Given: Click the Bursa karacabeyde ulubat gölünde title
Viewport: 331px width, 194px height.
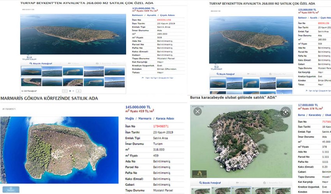Looking at the screenshot, I should (233, 98).
